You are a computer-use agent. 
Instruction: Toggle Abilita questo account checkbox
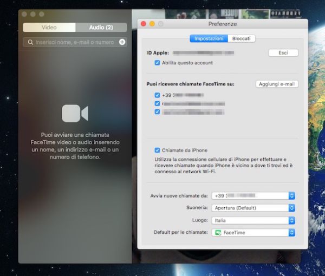157,63
